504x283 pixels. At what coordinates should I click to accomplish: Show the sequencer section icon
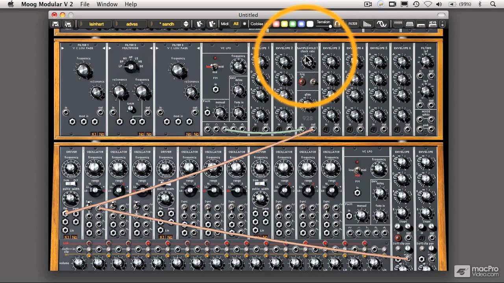pyautogui.click(x=367, y=24)
